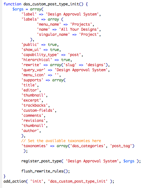This screenshot has height=188, width=154.
Task: Click the 'show_ui' key
Action: (x=31, y=50)
